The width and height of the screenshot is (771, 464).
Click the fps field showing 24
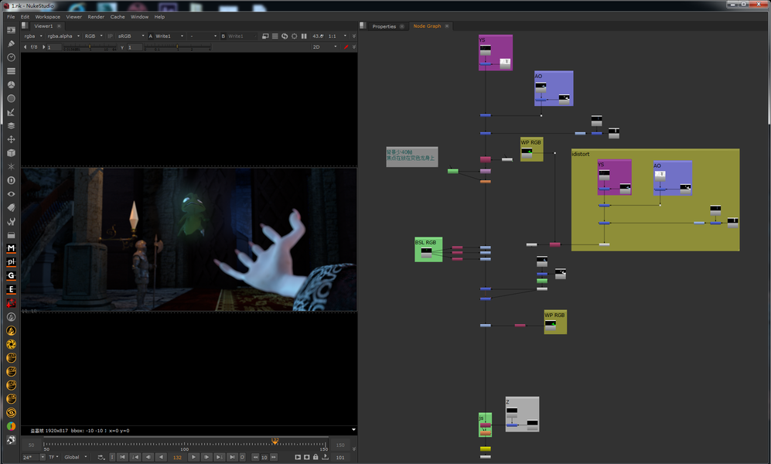click(x=30, y=457)
